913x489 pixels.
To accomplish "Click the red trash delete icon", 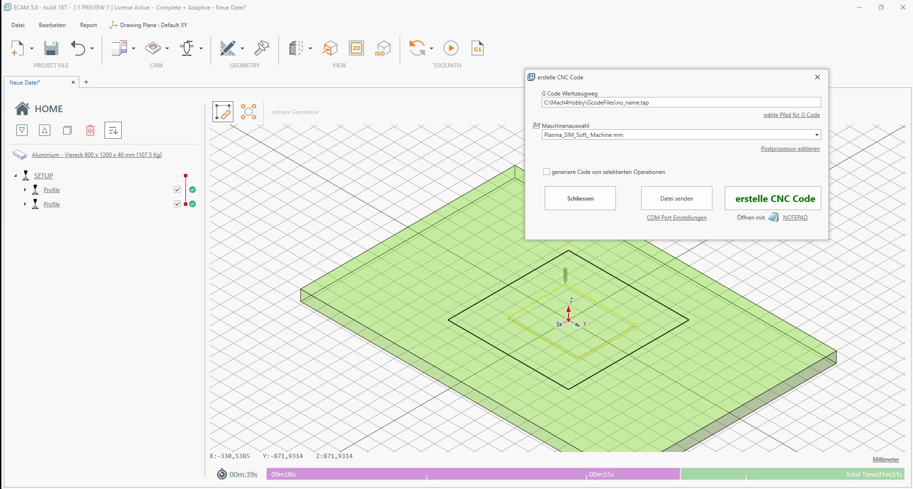I will point(90,130).
